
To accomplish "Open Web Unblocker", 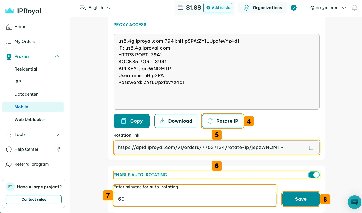I will (x=30, y=120).
